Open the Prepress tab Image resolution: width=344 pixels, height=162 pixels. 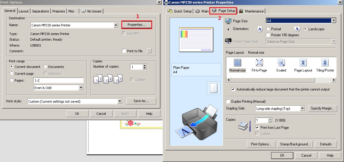pyautogui.click(x=59, y=11)
